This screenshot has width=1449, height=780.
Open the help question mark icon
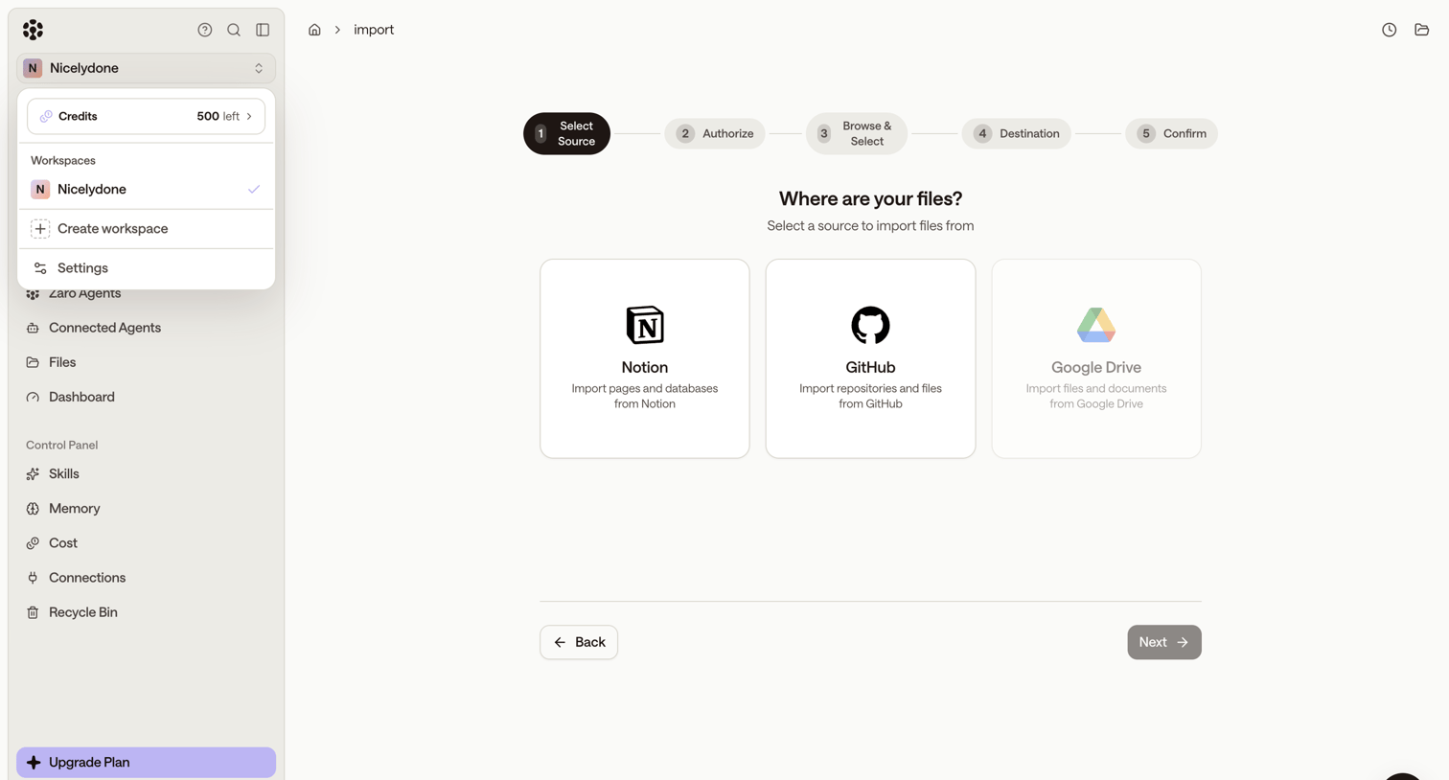(205, 30)
